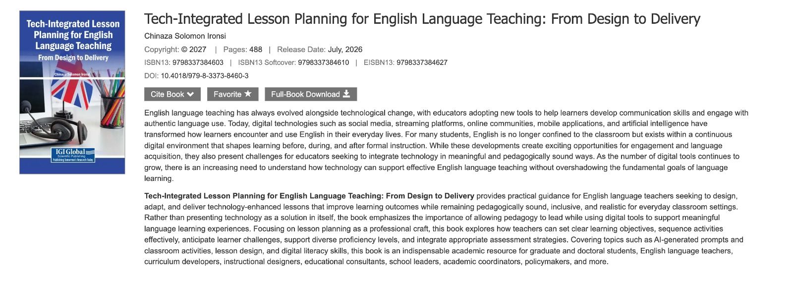Click the EISBN13 number 9798337384627

coord(422,62)
